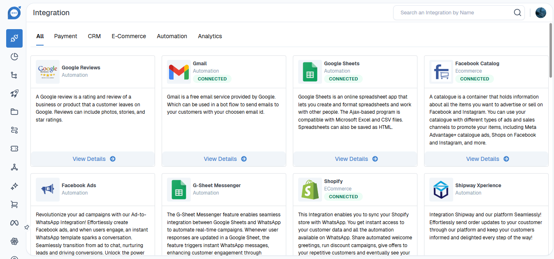This screenshot has width=554, height=259.
Task: Select the All tab
Action: [x=40, y=36]
